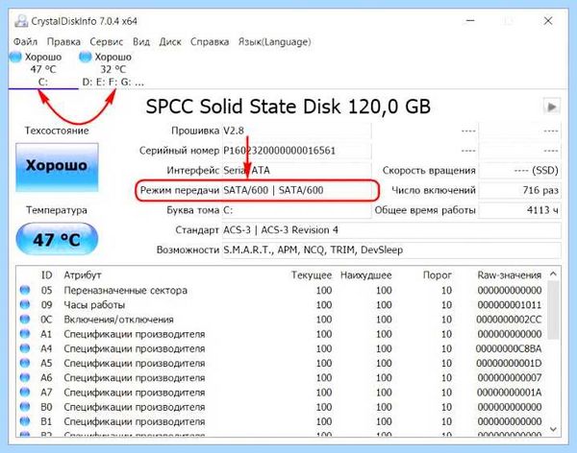Click the S.M.A.R.T., APM, NCQ features field
The height and width of the screenshot is (453, 577).
point(391,250)
